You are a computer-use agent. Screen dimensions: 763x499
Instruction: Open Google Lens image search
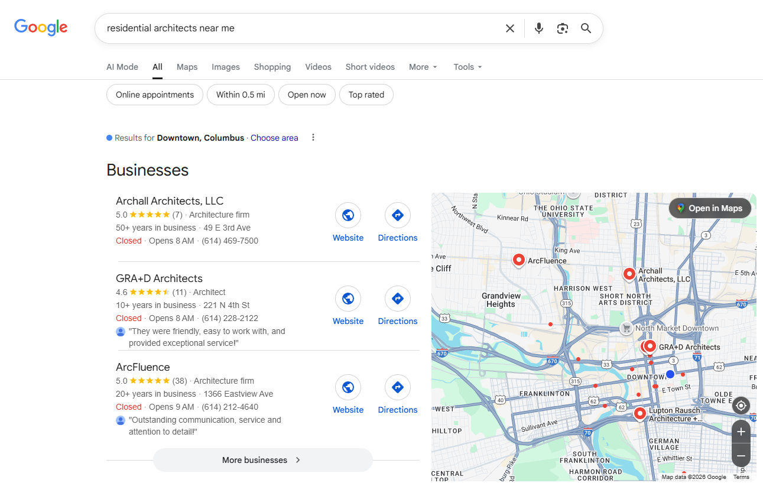[x=562, y=28]
